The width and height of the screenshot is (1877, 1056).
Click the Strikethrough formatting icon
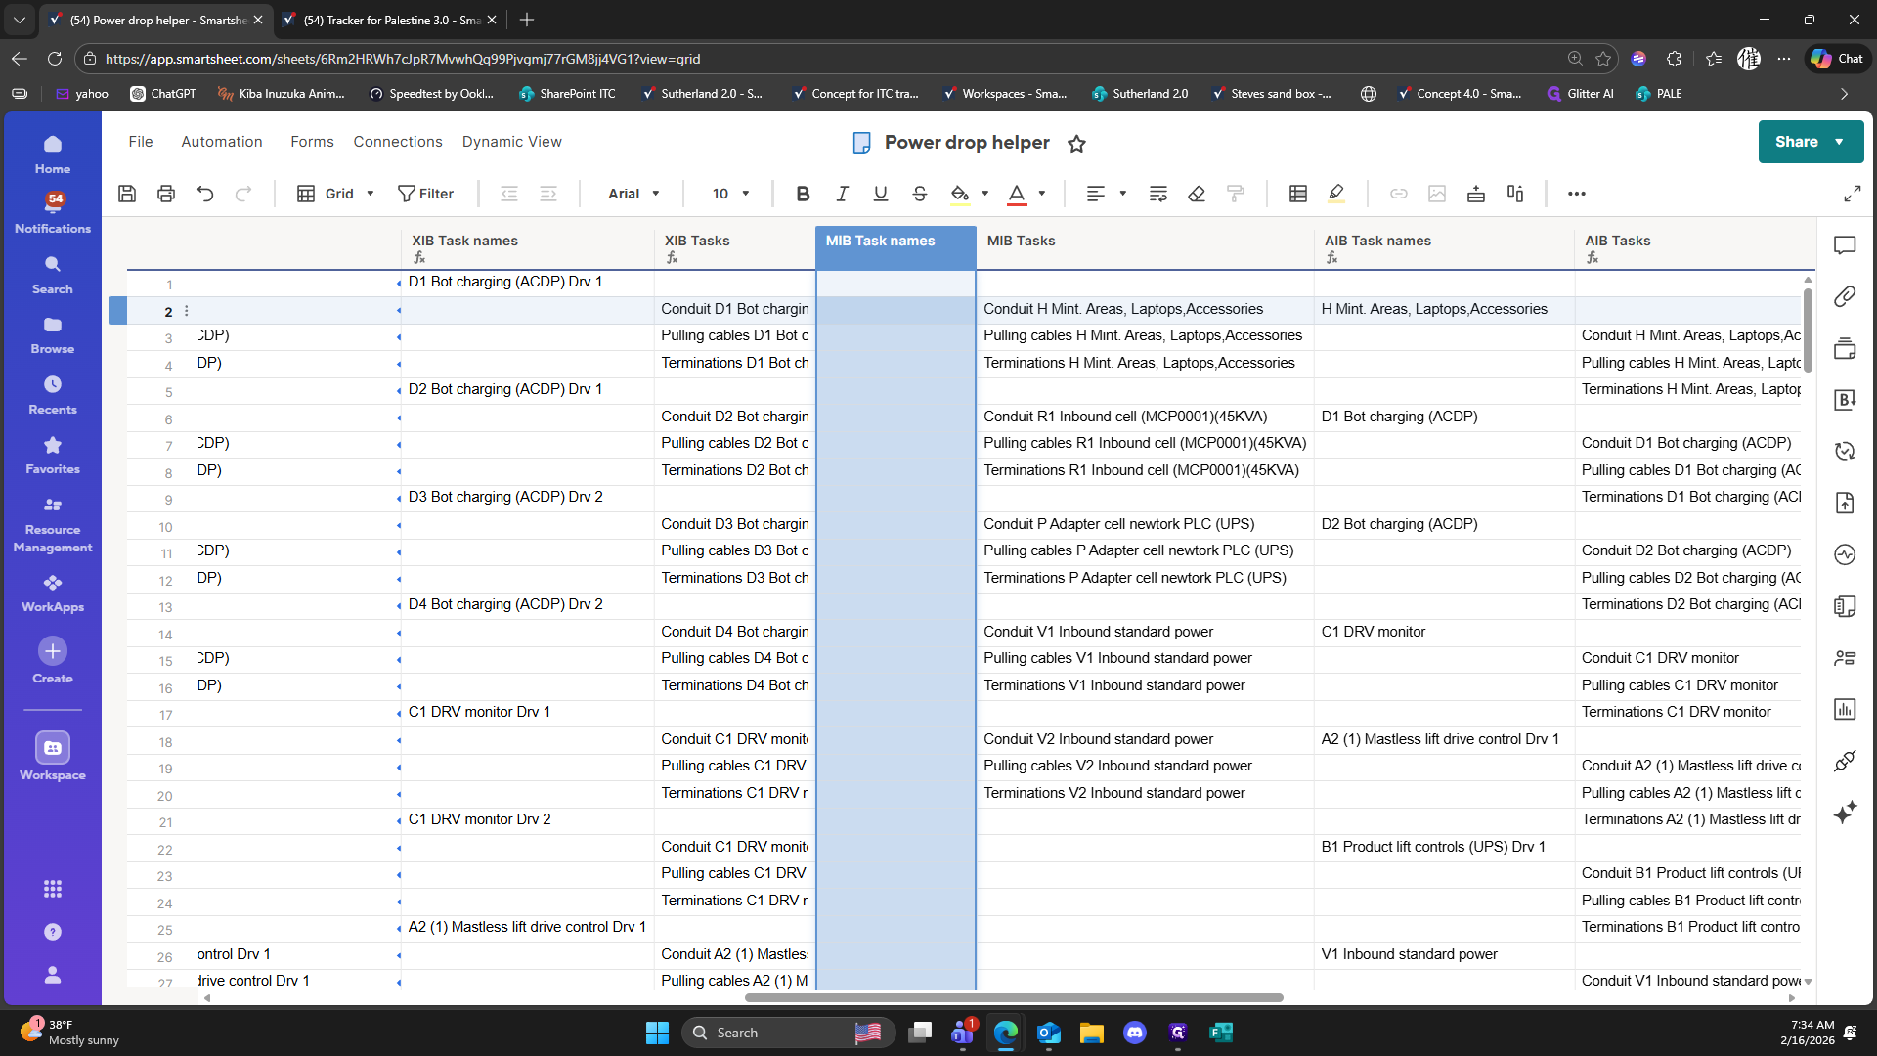pos(919,194)
